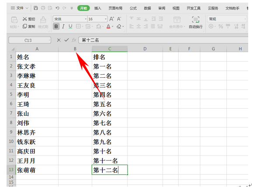The width and height of the screenshot is (253, 187).
Task: Apply fill color bucket icon
Action: (99, 26)
